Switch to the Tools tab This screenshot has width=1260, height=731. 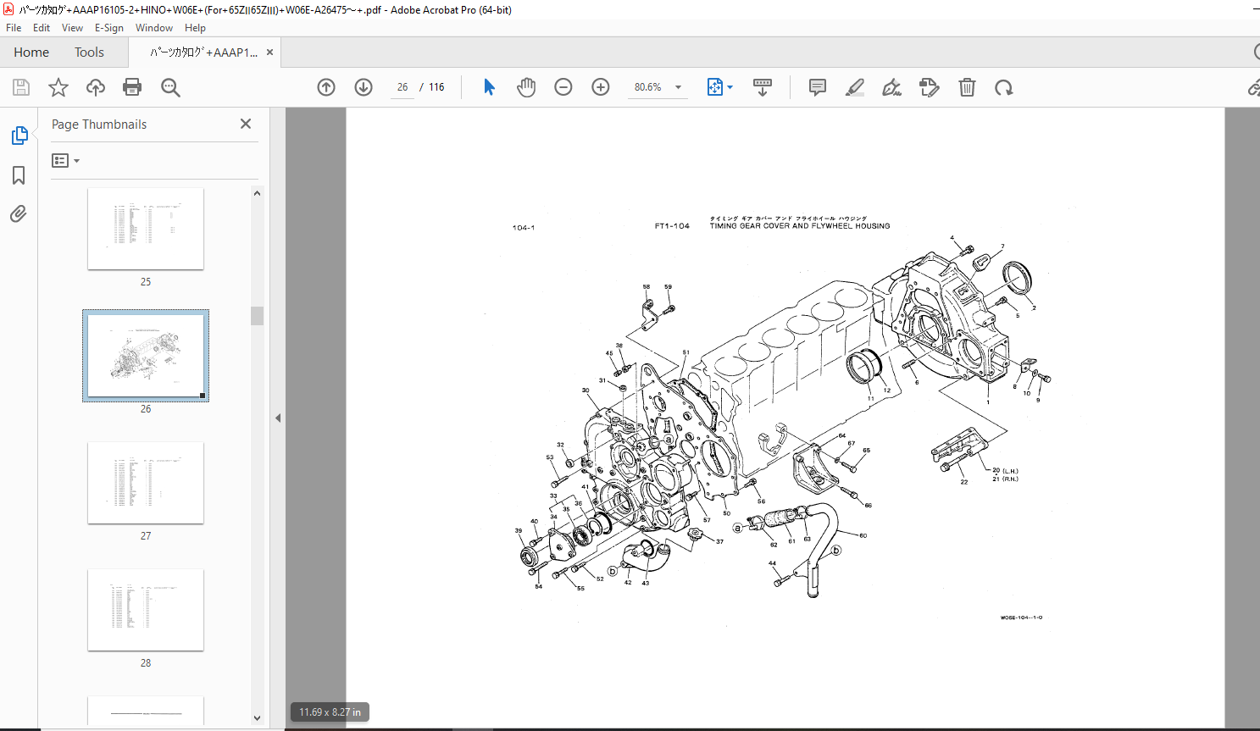tap(89, 53)
